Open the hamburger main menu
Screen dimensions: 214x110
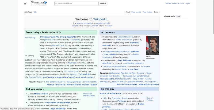pos(25,3)
